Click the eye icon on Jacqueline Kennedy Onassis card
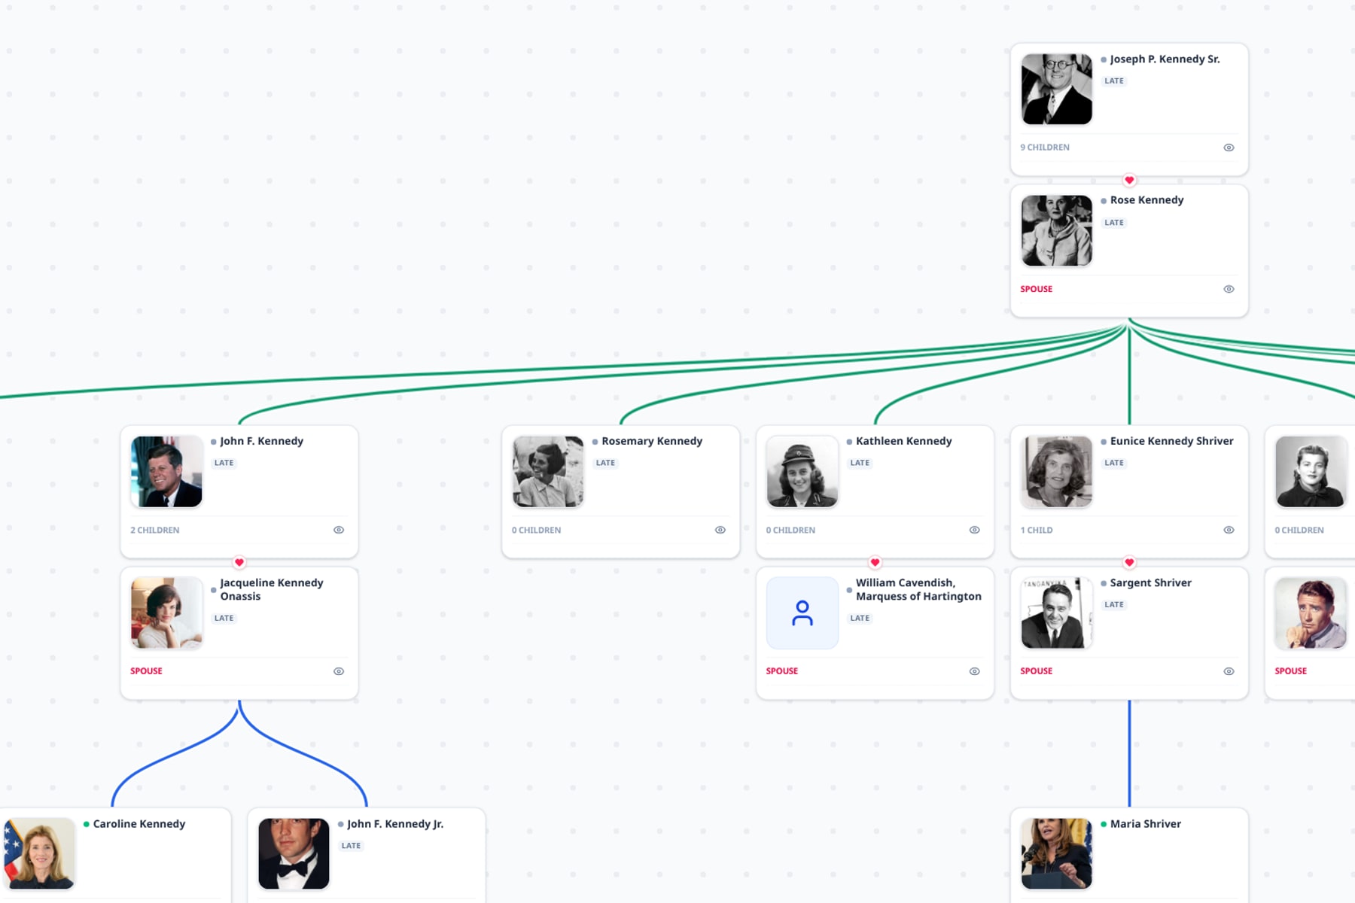 339,671
